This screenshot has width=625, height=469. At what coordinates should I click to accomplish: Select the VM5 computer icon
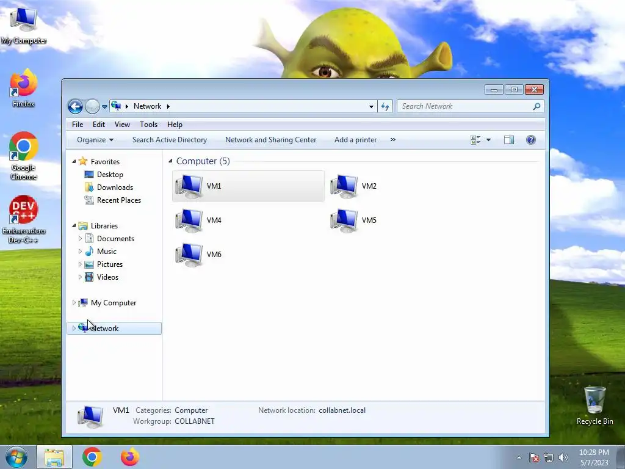[x=344, y=220]
